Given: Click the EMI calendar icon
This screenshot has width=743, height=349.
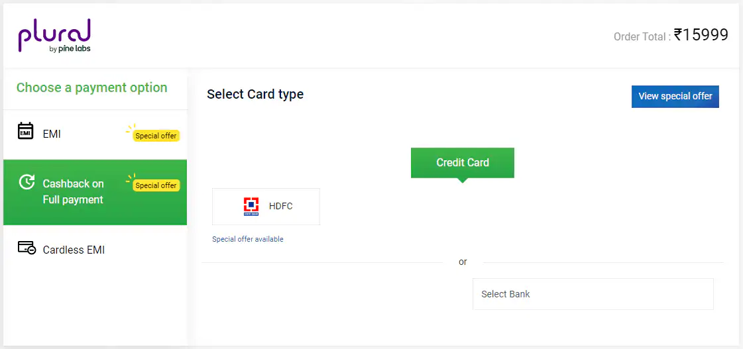Looking at the screenshot, I should 25,131.
